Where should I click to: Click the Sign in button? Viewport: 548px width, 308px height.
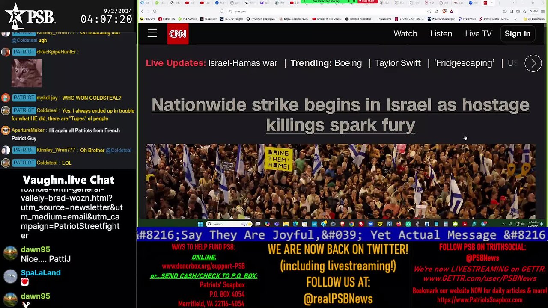click(x=517, y=33)
